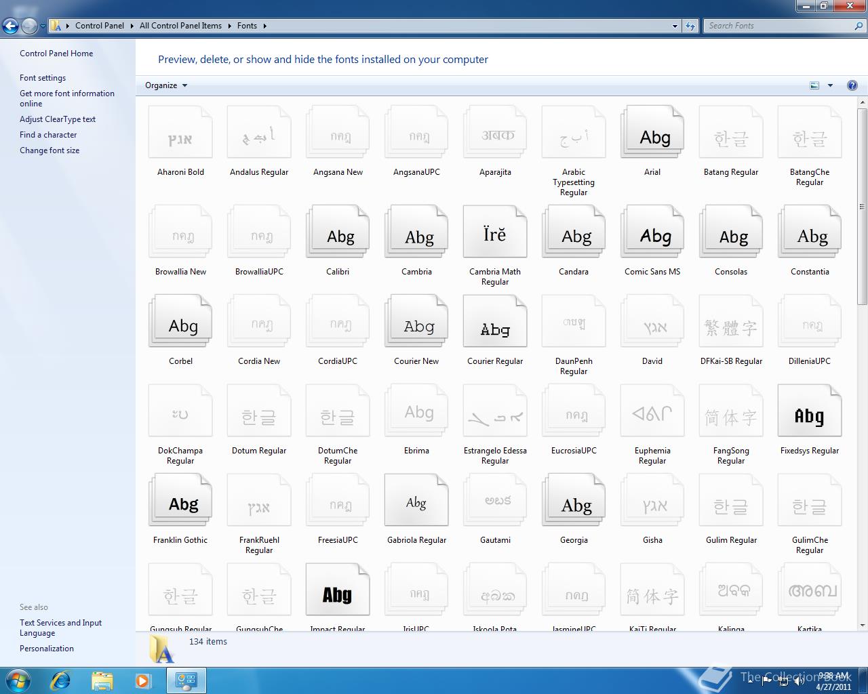Open Font settings link
This screenshot has width=868, height=694.
tap(43, 78)
